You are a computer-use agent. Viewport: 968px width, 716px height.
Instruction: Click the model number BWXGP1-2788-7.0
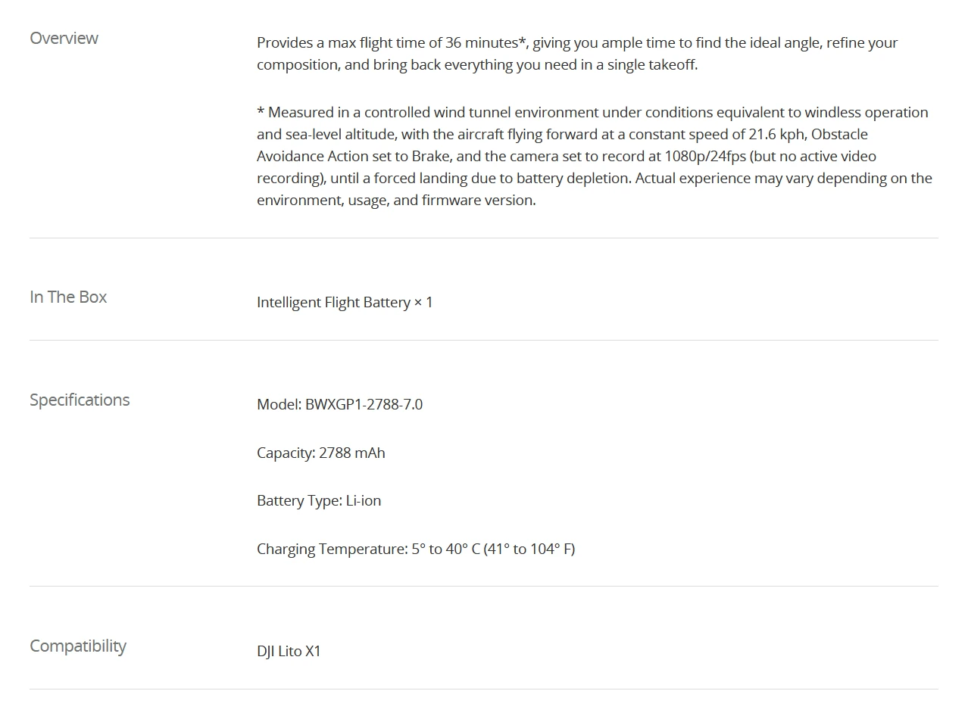tap(364, 405)
